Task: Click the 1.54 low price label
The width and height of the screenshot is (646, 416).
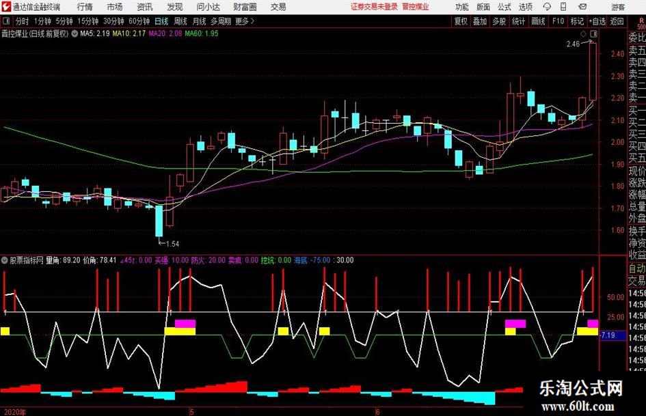Action: coord(172,244)
